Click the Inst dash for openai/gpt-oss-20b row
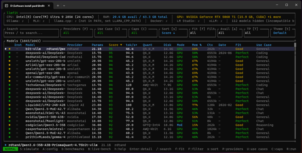Screen dimensions: 302x153 click(17, 73)
